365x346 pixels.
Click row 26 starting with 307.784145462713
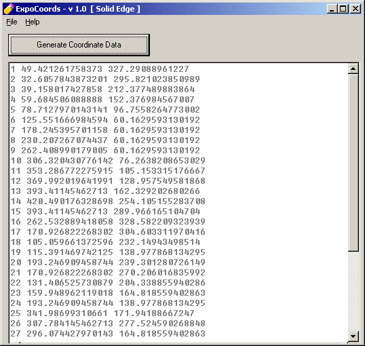(x=108, y=324)
